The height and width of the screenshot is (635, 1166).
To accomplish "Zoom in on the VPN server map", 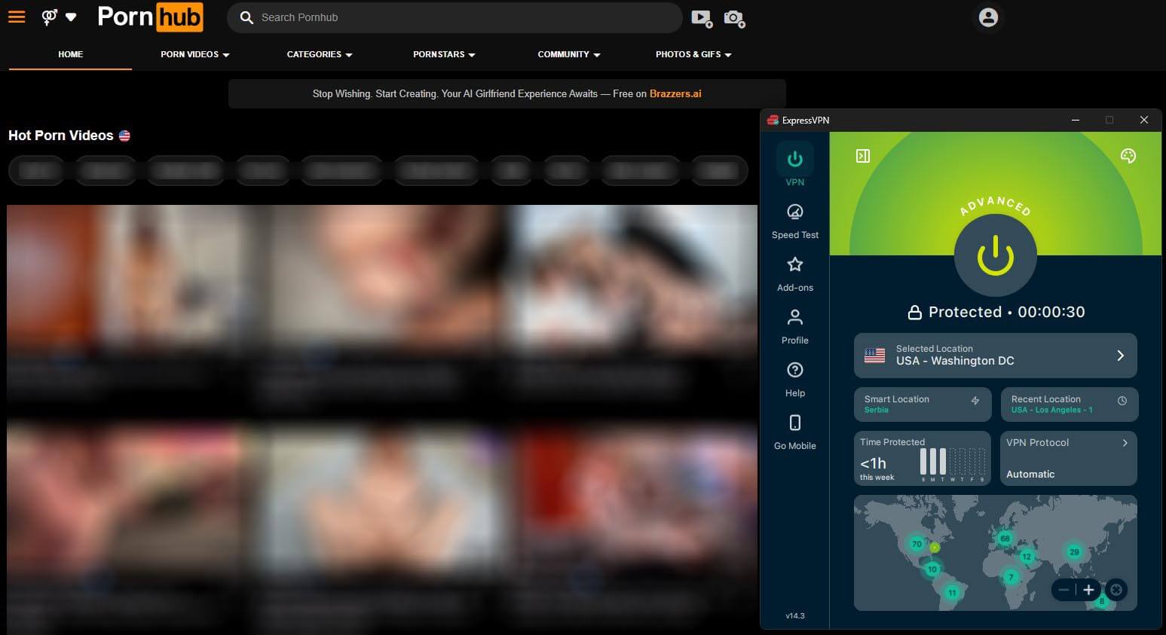I will click(x=1088, y=590).
